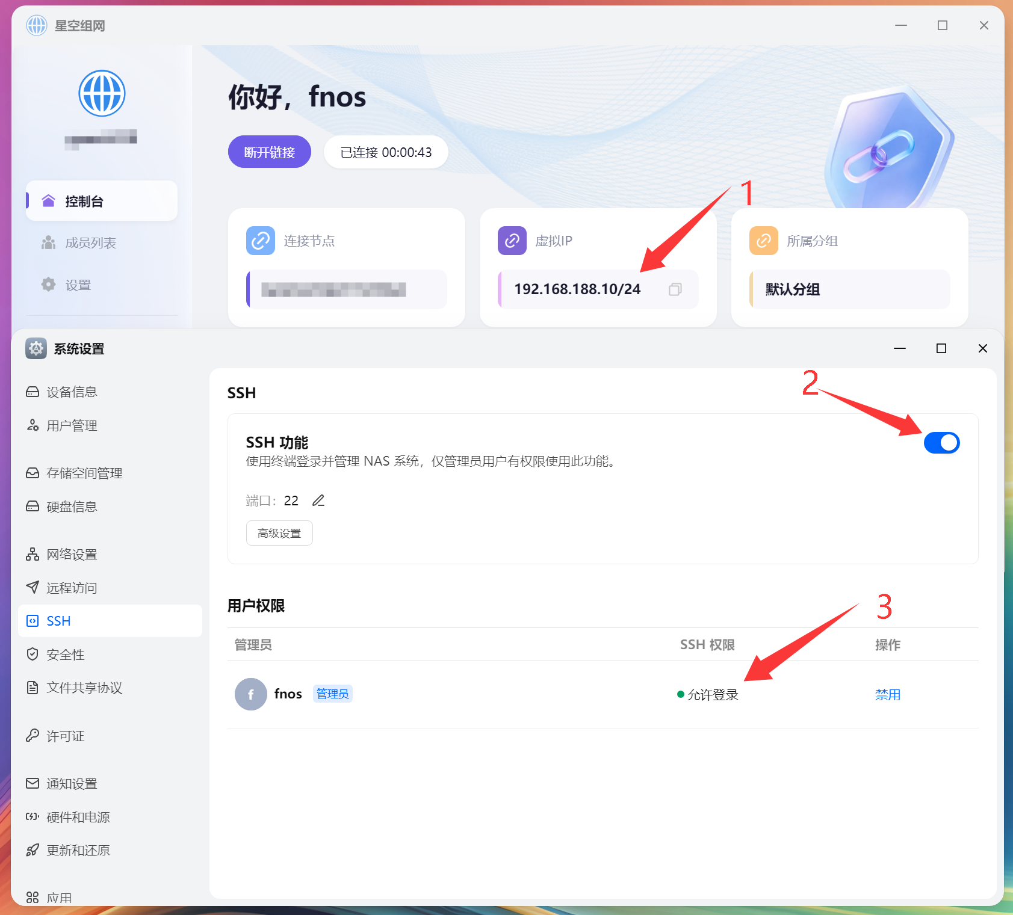Select 网络设置 in system settings
The image size is (1013, 915).
[72, 554]
